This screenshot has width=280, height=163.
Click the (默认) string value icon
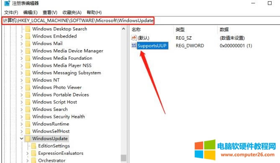[x=134, y=38]
